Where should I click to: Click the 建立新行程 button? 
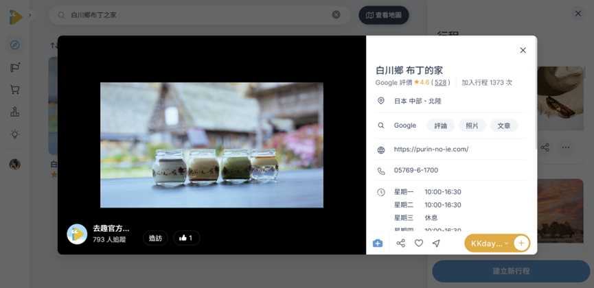coord(511,272)
